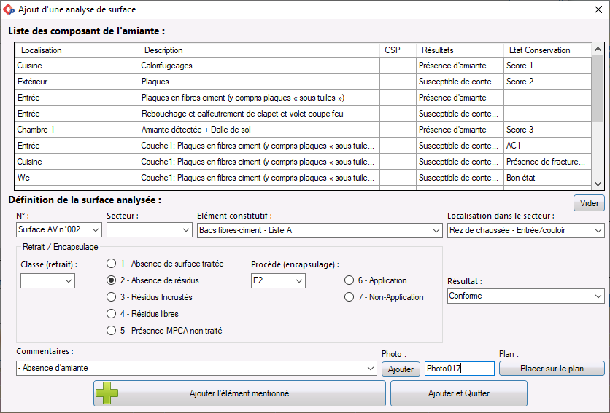Expand Procédé (encapsulage) dropdown E2
The width and height of the screenshot is (610, 413).
tap(278, 281)
